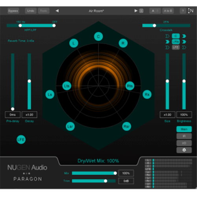
Task: Click the Trim horizontal slider handle
Action: (x=106, y=181)
